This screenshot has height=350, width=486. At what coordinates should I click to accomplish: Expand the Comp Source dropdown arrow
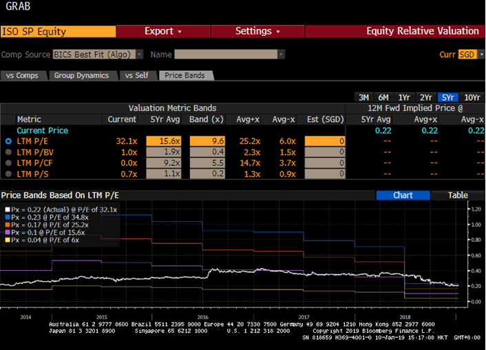(140, 54)
